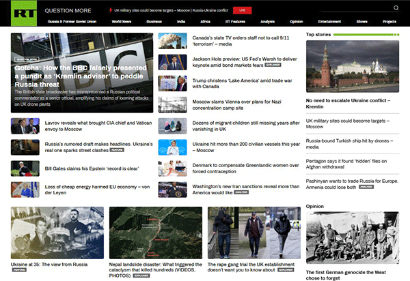
Task: Click the Bill Gates thumbnail
Action: click(25, 168)
